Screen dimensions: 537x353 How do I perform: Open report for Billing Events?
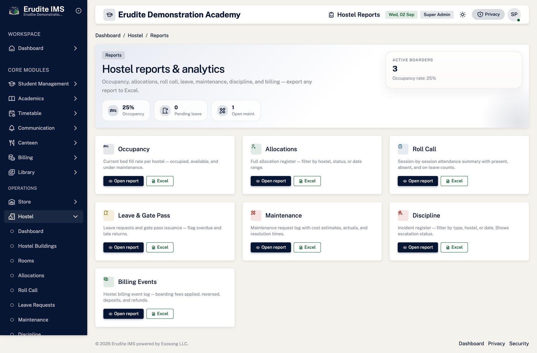[124, 314]
